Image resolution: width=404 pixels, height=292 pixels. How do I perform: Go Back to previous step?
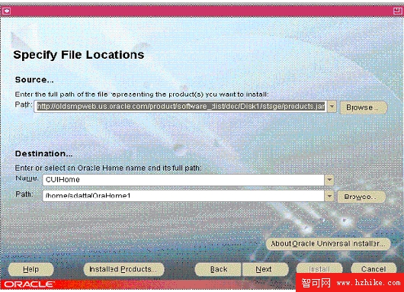coord(218,269)
